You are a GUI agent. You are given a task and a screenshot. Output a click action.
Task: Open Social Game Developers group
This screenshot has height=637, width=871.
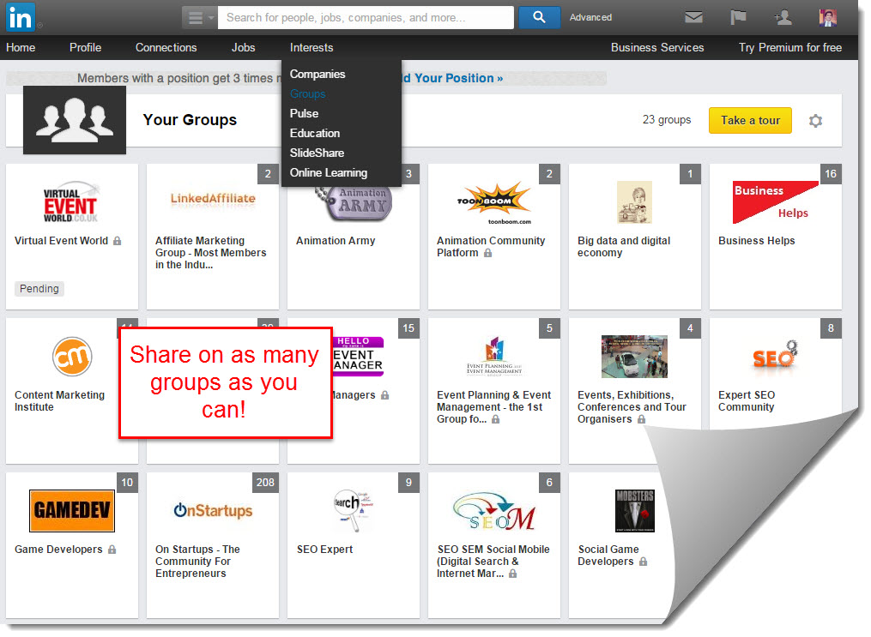[608, 556]
